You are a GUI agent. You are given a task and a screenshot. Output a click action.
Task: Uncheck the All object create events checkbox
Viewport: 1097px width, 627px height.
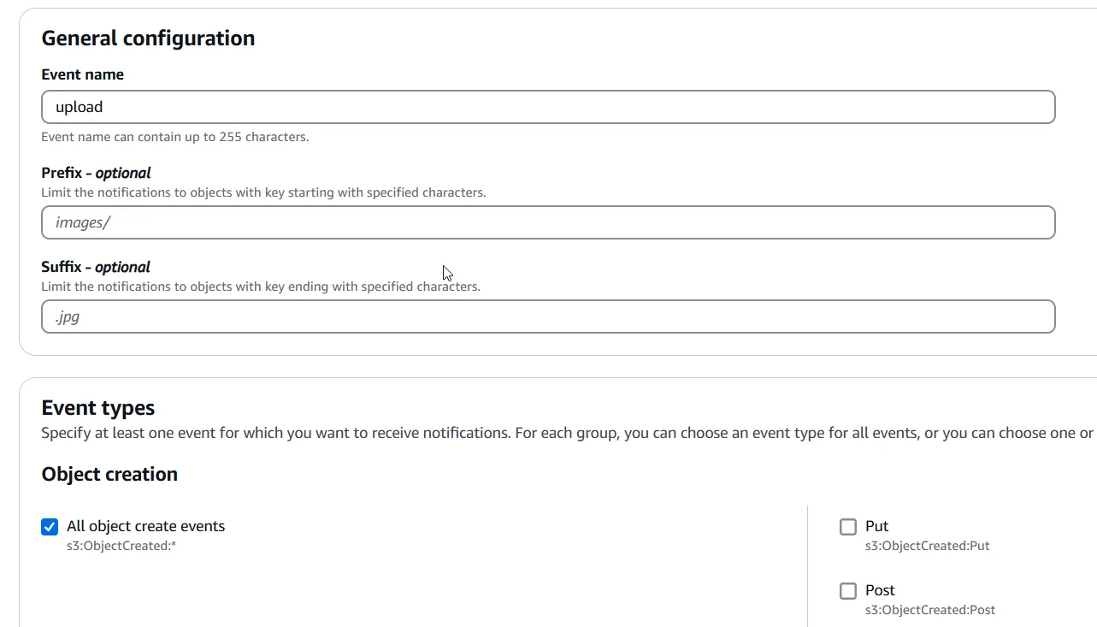click(x=50, y=527)
